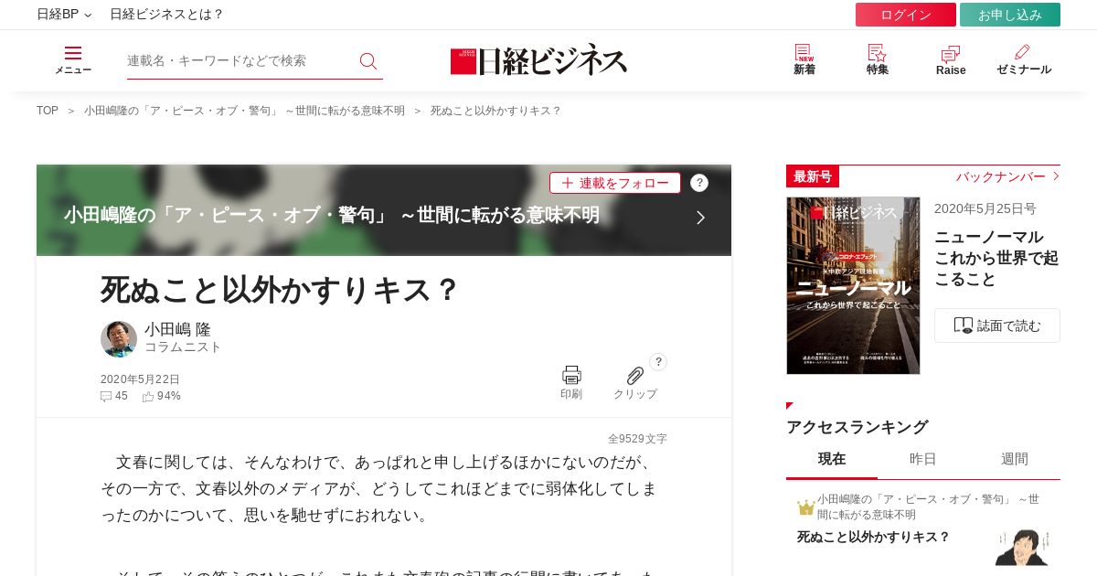Click the 最新号 label

tap(813, 176)
